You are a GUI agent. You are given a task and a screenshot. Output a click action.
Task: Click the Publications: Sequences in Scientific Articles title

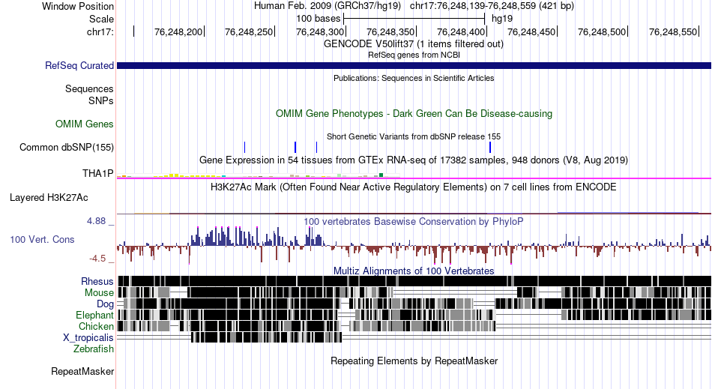(x=414, y=78)
